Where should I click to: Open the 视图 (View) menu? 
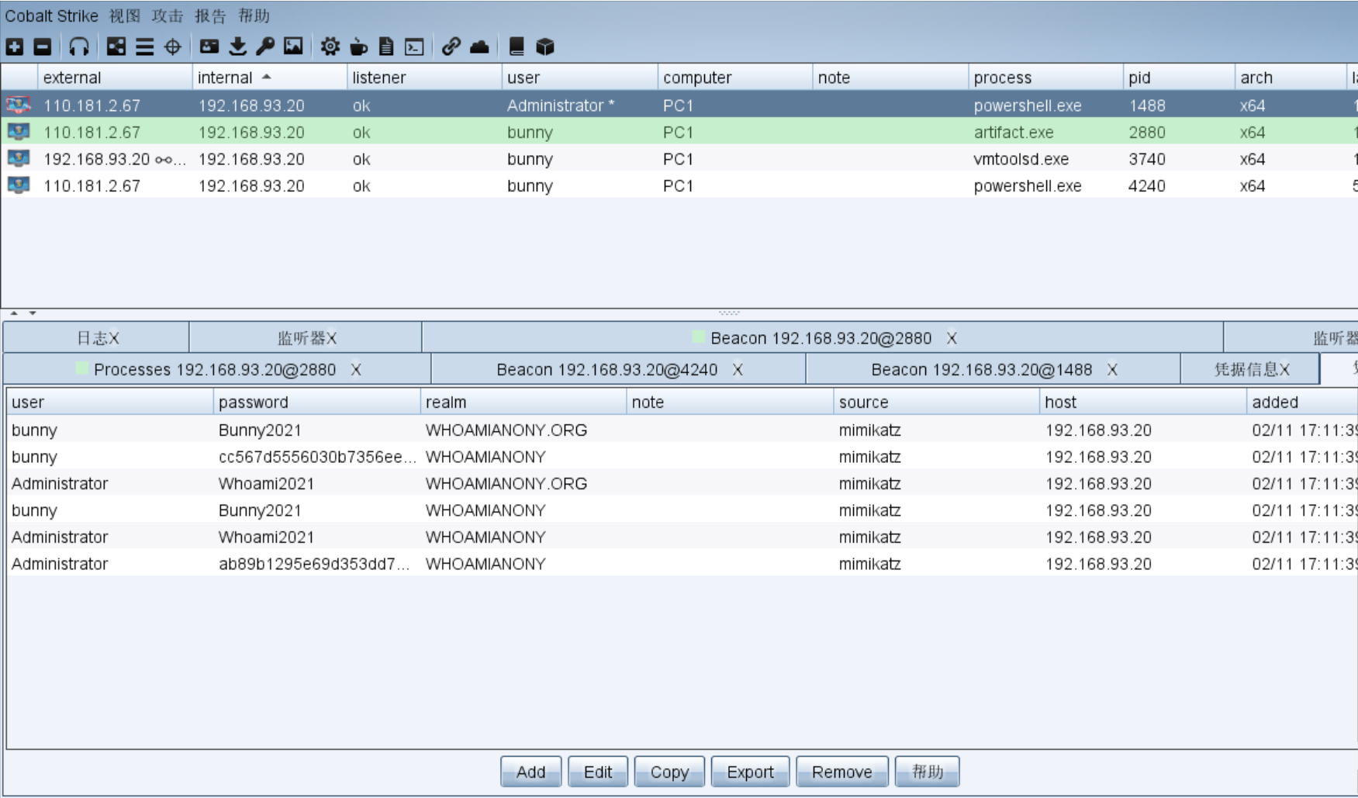point(125,16)
